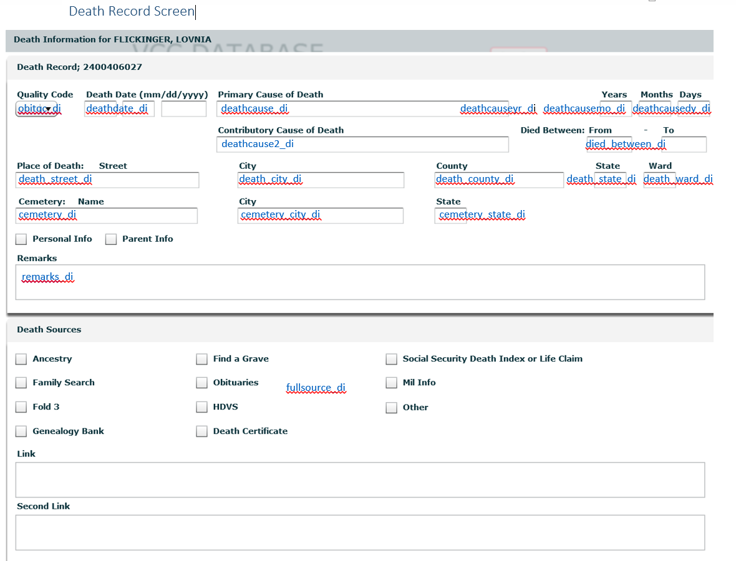
Task: Select the Fold 3 checkbox
Action: click(x=21, y=407)
